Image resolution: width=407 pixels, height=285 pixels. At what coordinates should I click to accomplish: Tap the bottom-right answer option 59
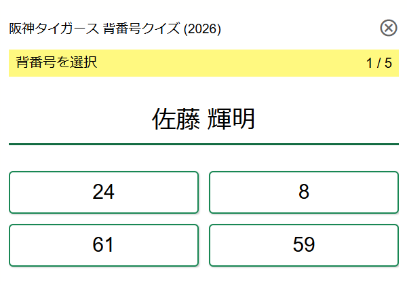(303, 245)
